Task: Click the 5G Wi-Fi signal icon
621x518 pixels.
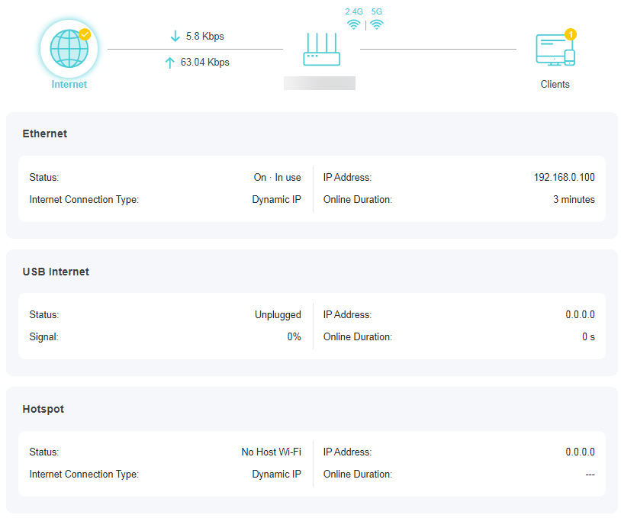Action: (377, 24)
